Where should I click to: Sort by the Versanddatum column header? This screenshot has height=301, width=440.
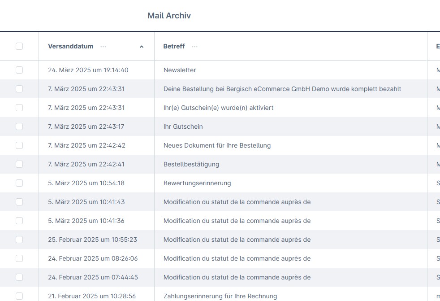coord(71,46)
